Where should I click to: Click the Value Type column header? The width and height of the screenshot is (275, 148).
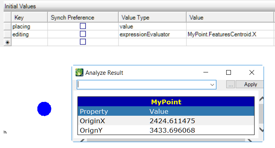point(152,17)
